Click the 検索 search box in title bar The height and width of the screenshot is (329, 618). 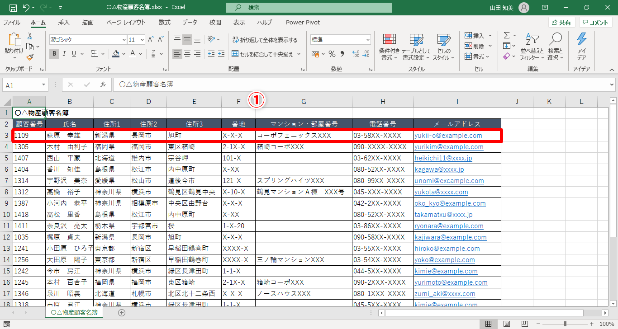[x=309, y=8]
